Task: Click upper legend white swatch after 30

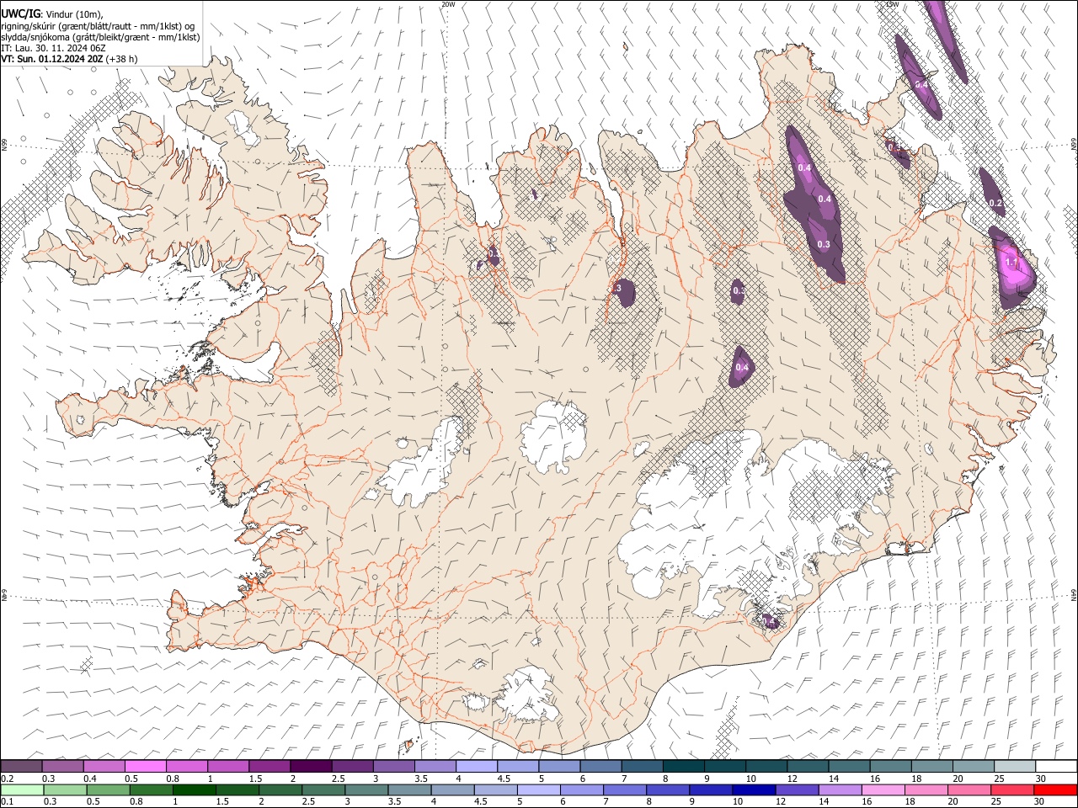Action: pos(1057,766)
